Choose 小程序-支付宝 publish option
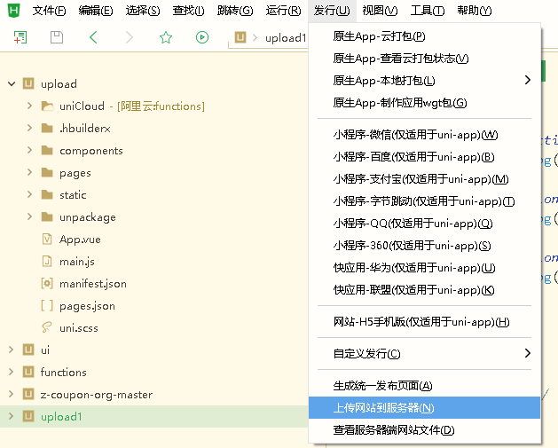The image size is (558, 448). 424,179
